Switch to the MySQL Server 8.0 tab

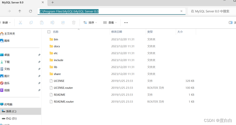[13, 2]
